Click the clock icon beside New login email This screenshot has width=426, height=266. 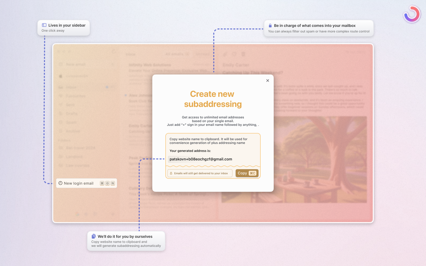tap(60, 183)
